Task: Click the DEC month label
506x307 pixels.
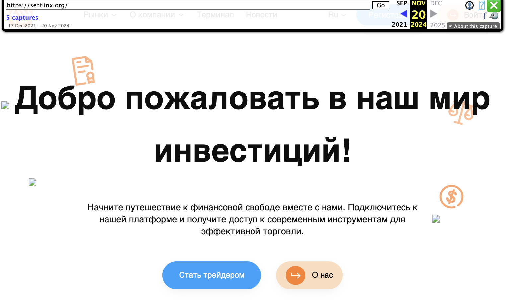Action: coord(436,3)
